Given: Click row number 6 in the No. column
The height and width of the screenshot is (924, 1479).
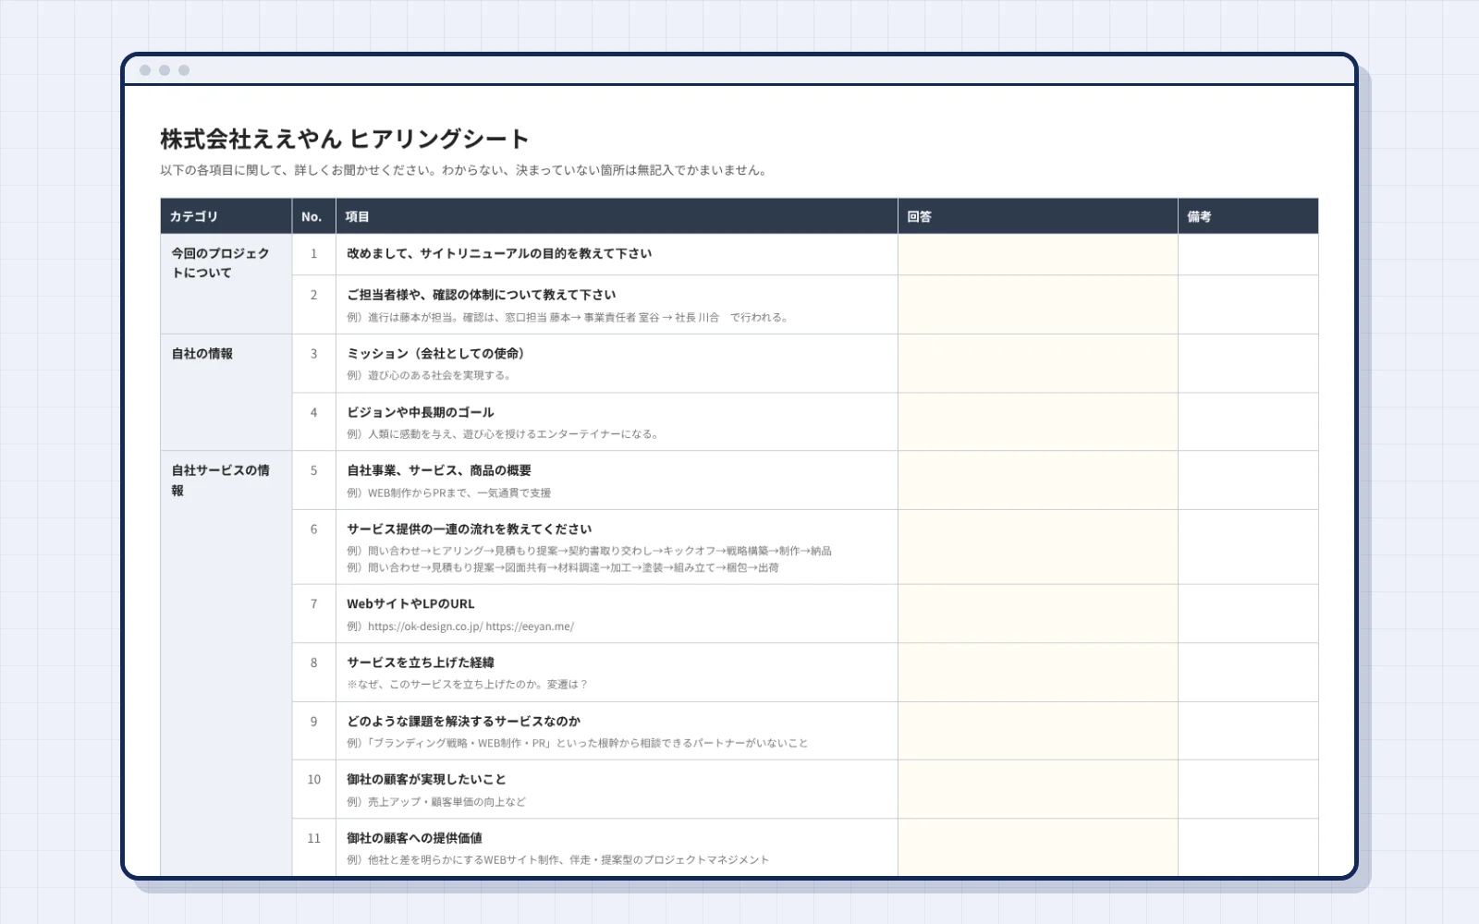Looking at the screenshot, I should click(314, 529).
